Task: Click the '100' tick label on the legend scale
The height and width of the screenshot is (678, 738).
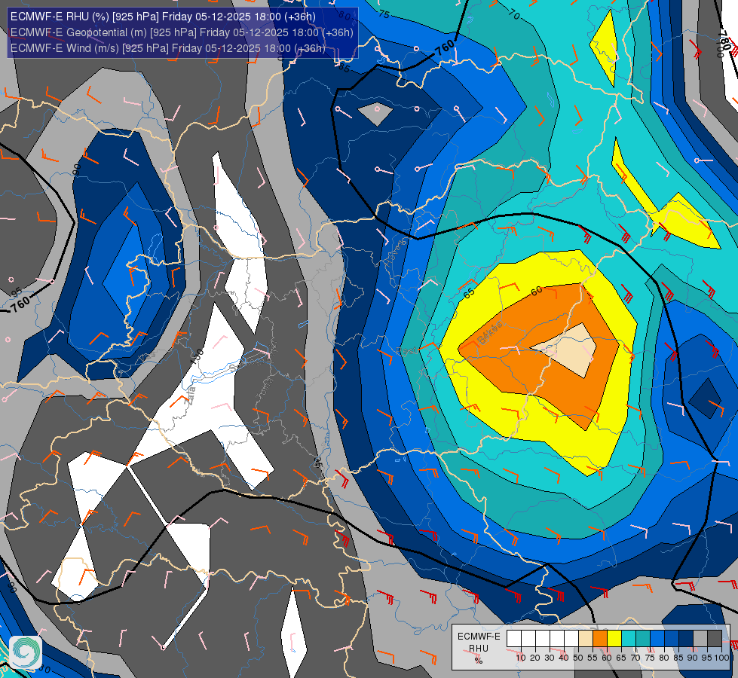Action: 721,658
